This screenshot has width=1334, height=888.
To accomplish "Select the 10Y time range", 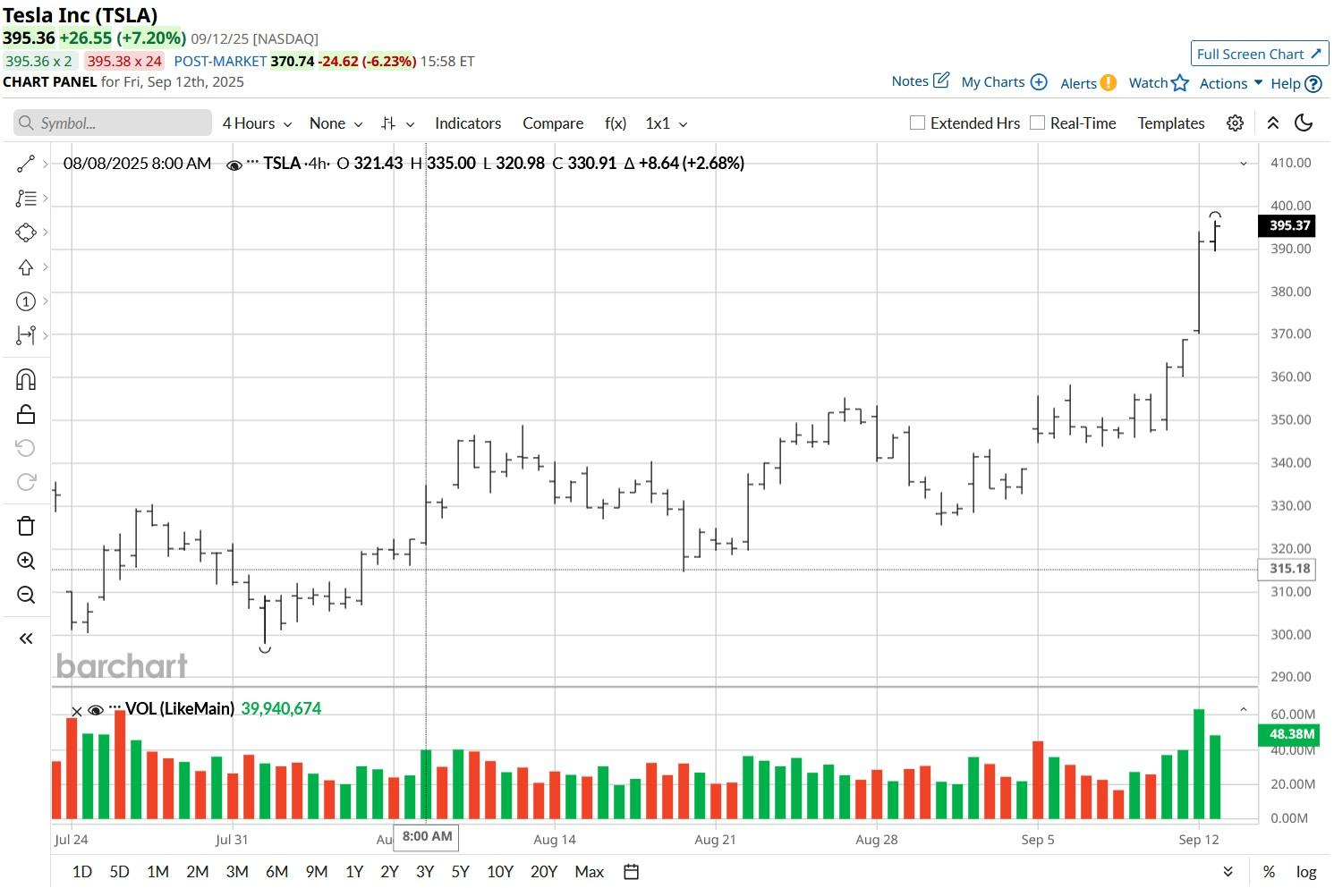I will [499, 872].
